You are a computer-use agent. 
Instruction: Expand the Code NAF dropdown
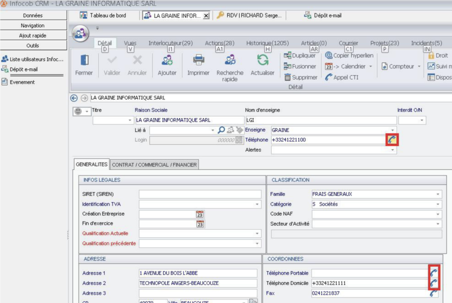pyautogui.click(x=438, y=214)
